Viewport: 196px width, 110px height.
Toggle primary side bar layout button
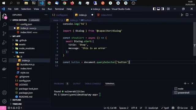[154, 9]
